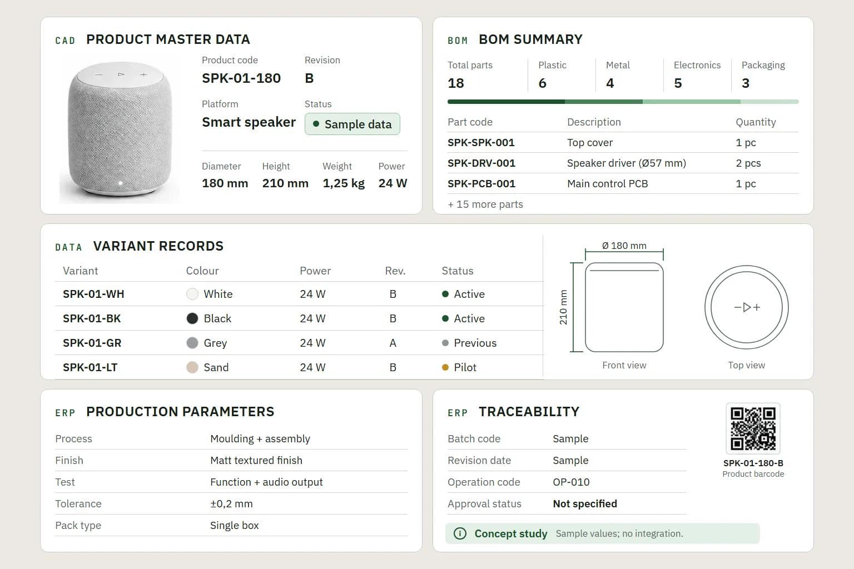854x569 pixels.
Task: Click the Sample data status badge
Action: click(352, 124)
